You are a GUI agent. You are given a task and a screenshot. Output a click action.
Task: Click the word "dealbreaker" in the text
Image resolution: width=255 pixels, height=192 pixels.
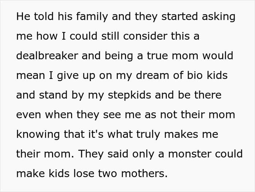[x=47, y=56]
